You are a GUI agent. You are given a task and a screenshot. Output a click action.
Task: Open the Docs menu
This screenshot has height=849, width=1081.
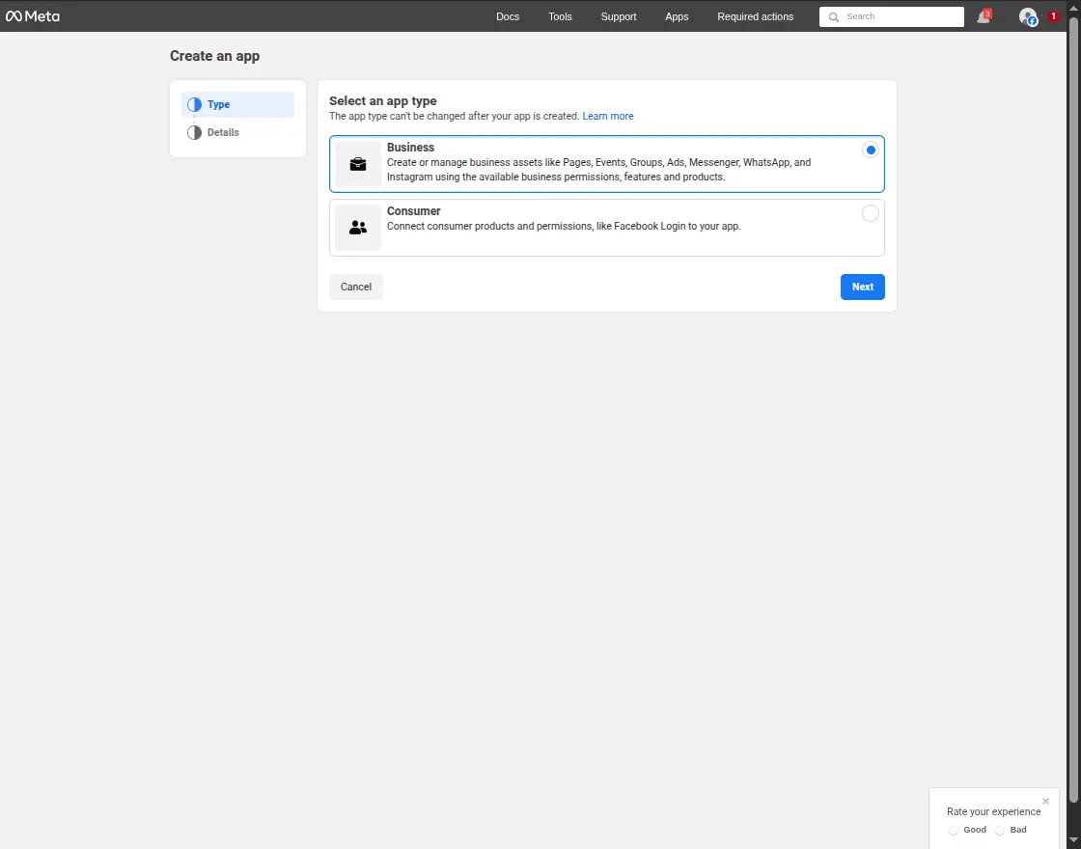point(508,16)
